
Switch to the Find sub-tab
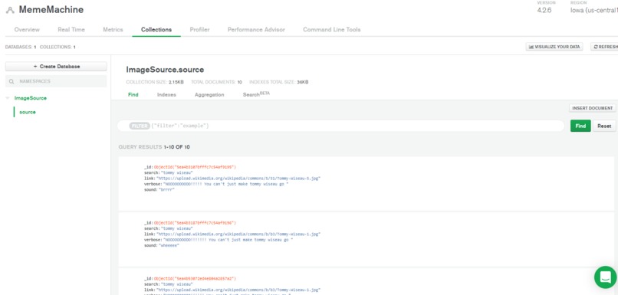(x=133, y=95)
